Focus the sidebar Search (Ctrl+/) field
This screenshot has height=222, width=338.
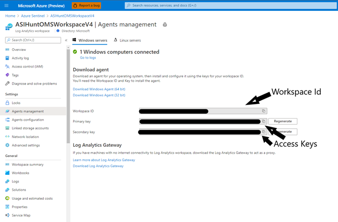pyautogui.click(x=33, y=40)
